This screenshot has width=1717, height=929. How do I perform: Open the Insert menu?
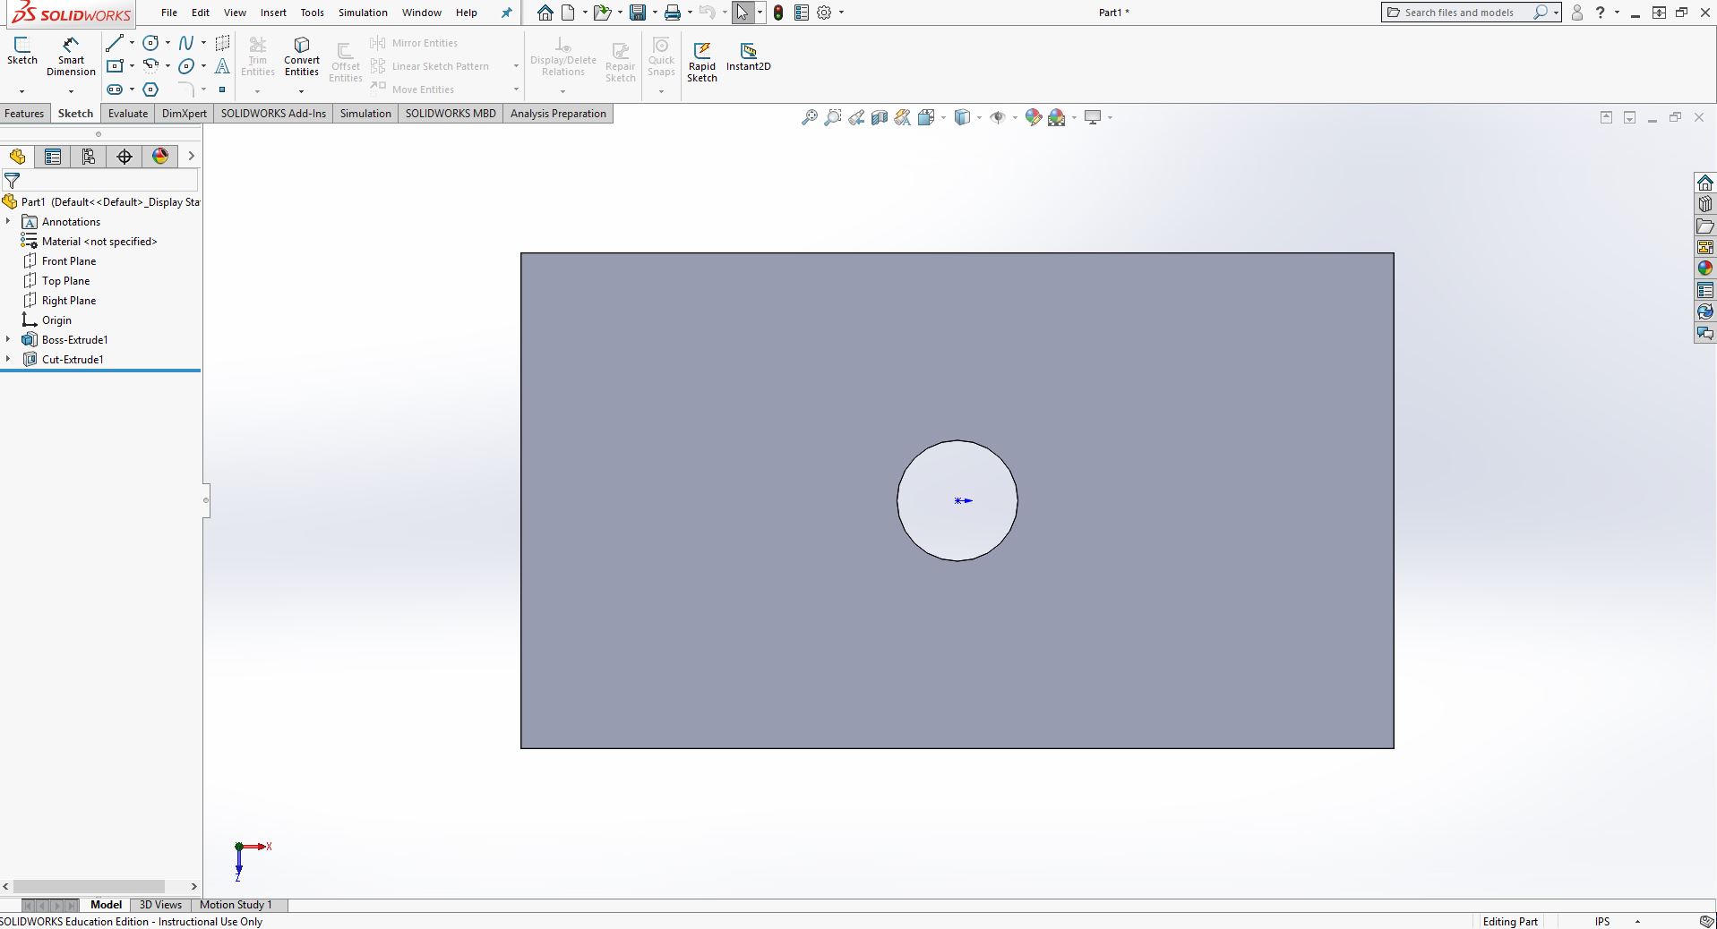tap(273, 13)
